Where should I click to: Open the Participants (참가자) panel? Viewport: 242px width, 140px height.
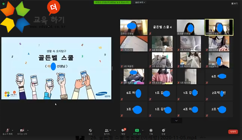107,132
